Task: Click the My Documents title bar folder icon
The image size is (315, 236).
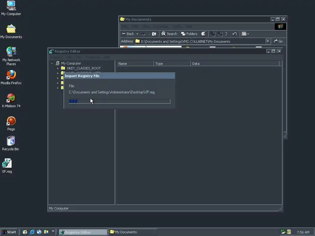Action: [122, 19]
